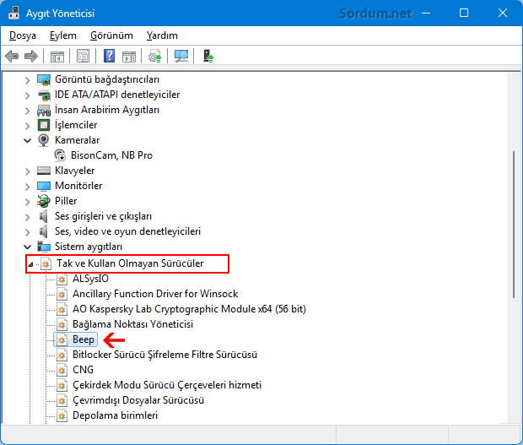Image resolution: width=523 pixels, height=445 pixels.
Task: Click the ALSysIO driver icon
Action: click(x=62, y=279)
